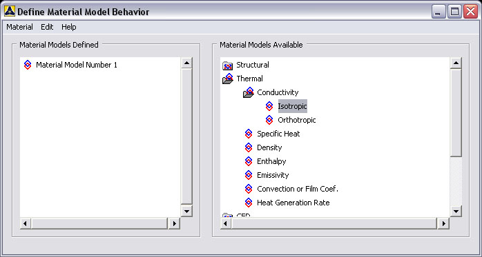This screenshot has width=482, height=257.
Task: Select the Structural category label
Action: (252, 65)
